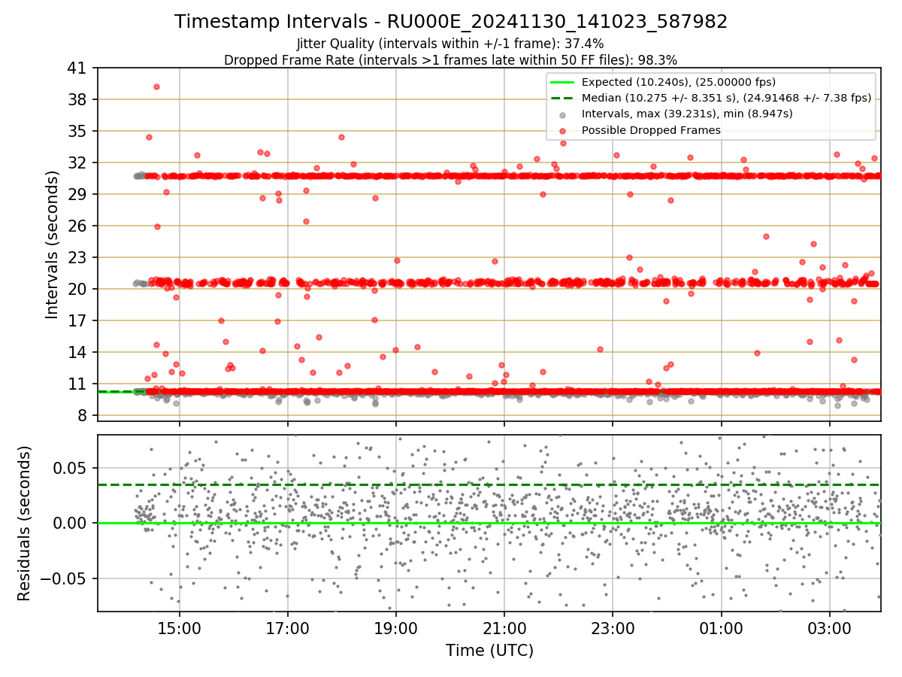Click the highest red outlier point near 39 seconds
Screen dimensions: 902x677
point(156,87)
